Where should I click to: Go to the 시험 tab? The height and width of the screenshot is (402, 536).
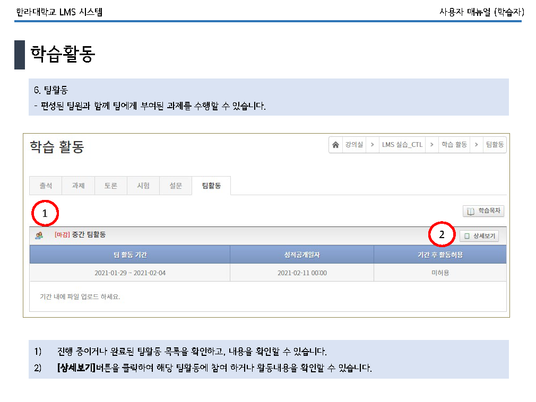(143, 186)
